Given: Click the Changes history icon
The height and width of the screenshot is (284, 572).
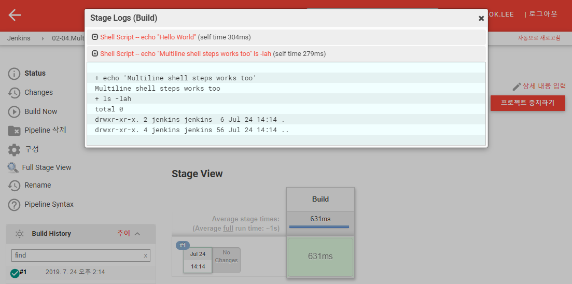Looking at the screenshot, I should coord(15,93).
